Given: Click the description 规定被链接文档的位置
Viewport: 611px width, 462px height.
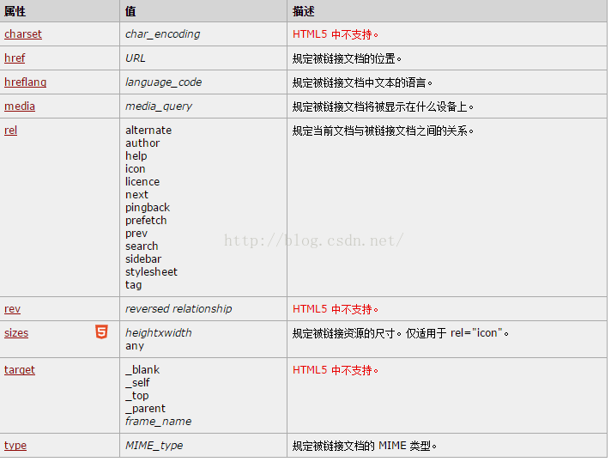Looking at the screenshot, I should 347,58.
